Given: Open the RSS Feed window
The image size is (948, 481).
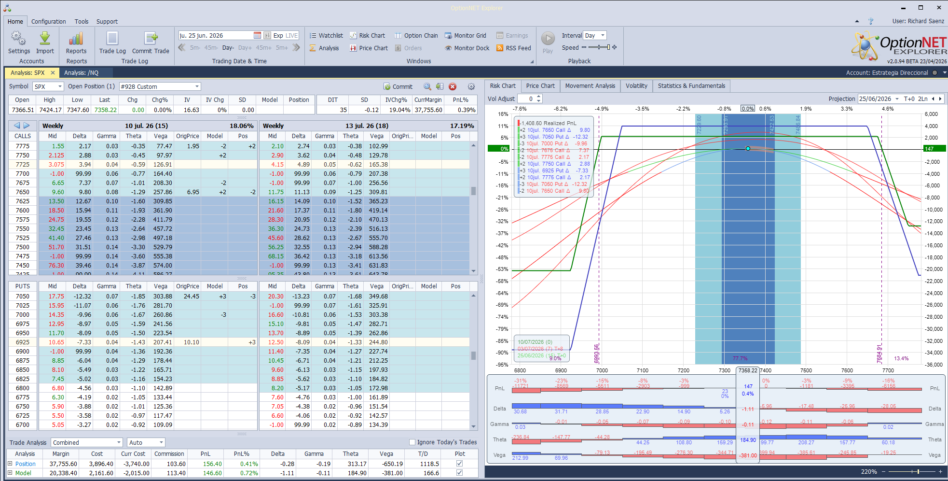Looking at the screenshot, I should [514, 48].
